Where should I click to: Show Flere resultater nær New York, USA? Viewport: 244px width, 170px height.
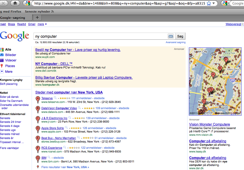click(x=65, y=167)
